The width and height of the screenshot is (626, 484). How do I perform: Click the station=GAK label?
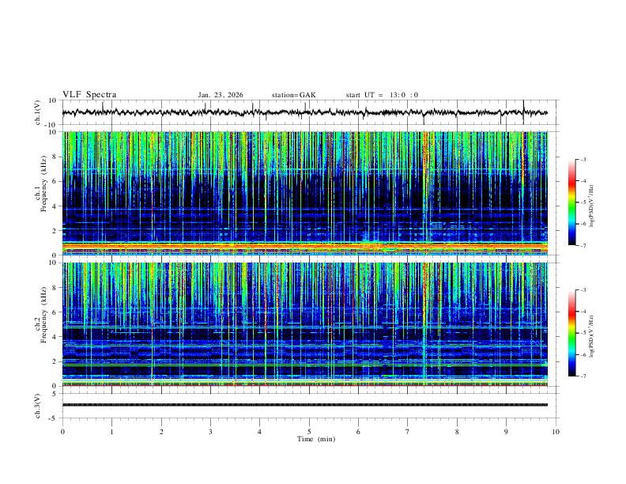(293, 95)
